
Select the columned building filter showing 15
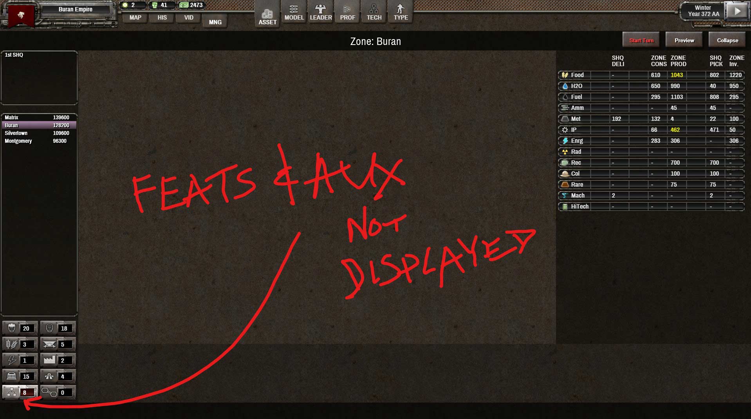click(x=20, y=376)
